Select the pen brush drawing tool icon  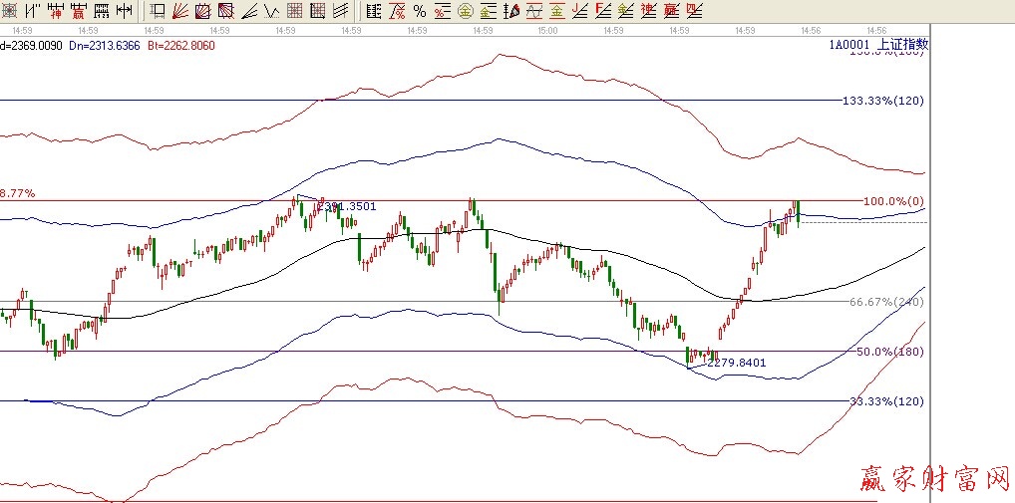pyautogui.click(x=510, y=11)
